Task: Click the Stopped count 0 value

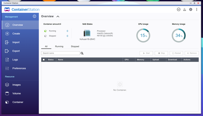Action: click(67, 36)
